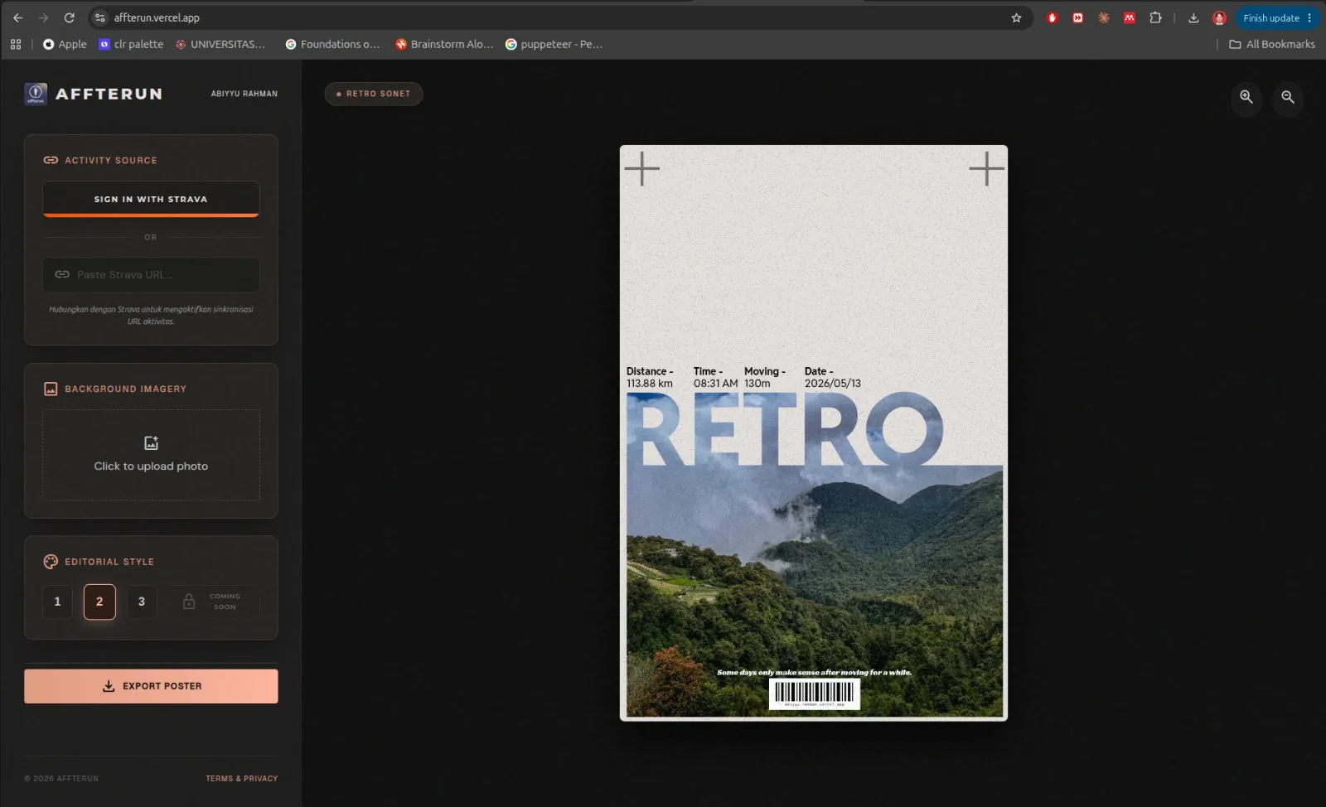Click the "© 2026 AFFTERUN" footer text
The image size is (1326, 807).
pyautogui.click(x=61, y=779)
